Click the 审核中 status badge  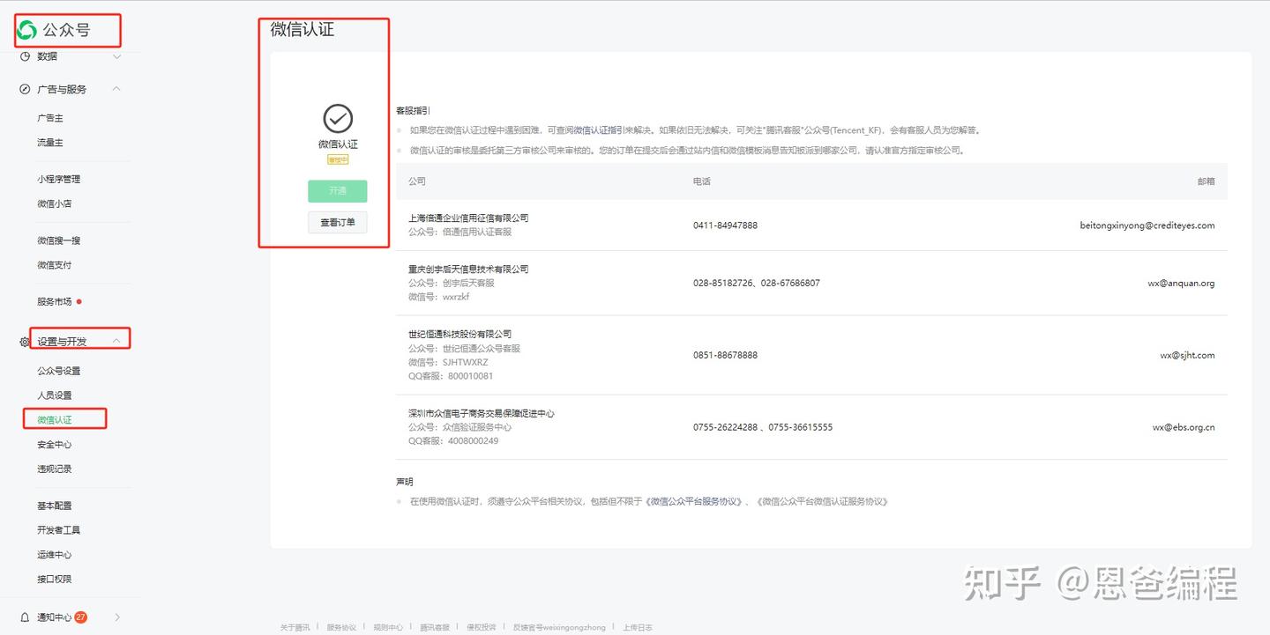tap(338, 159)
